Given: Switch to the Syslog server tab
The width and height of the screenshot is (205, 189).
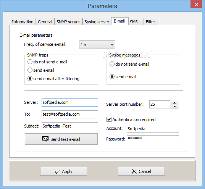Looking at the screenshot, I should pos(97,22).
